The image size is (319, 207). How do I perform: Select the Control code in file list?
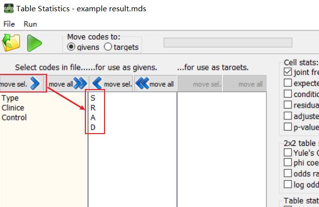(x=14, y=117)
